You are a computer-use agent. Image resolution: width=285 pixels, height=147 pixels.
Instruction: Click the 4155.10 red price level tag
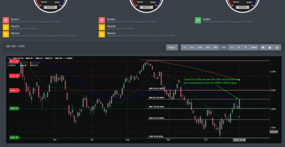15,76
